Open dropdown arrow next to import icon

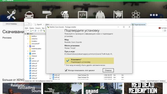[33, 31]
